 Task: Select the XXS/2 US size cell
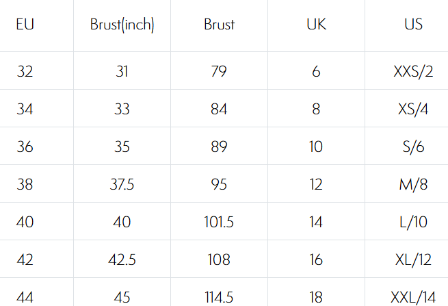413,71
